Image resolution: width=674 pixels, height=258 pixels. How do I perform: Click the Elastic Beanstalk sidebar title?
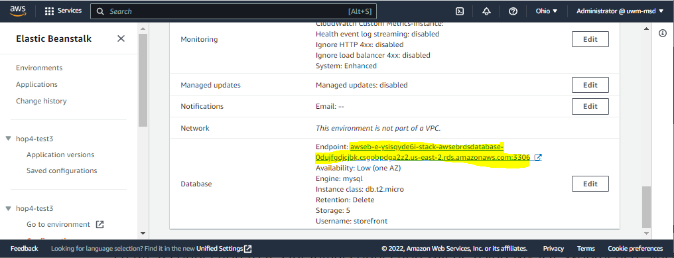point(54,38)
